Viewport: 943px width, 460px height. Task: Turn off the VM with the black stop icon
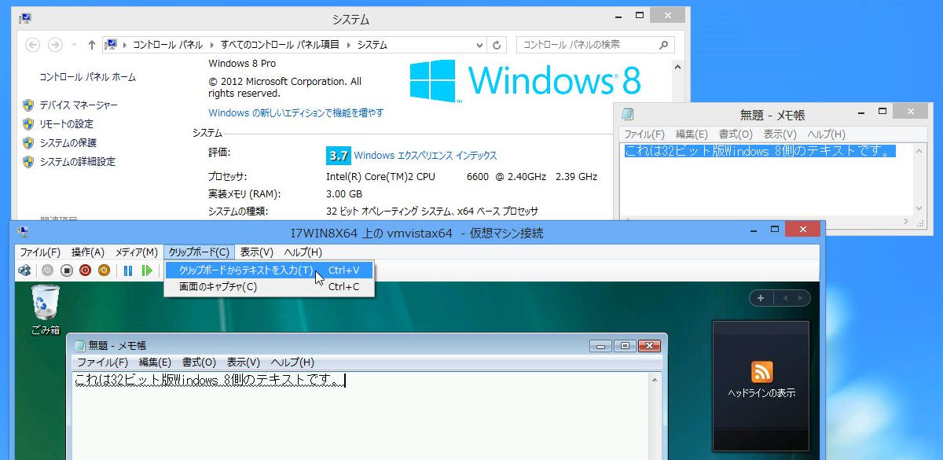pyautogui.click(x=66, y=270)
